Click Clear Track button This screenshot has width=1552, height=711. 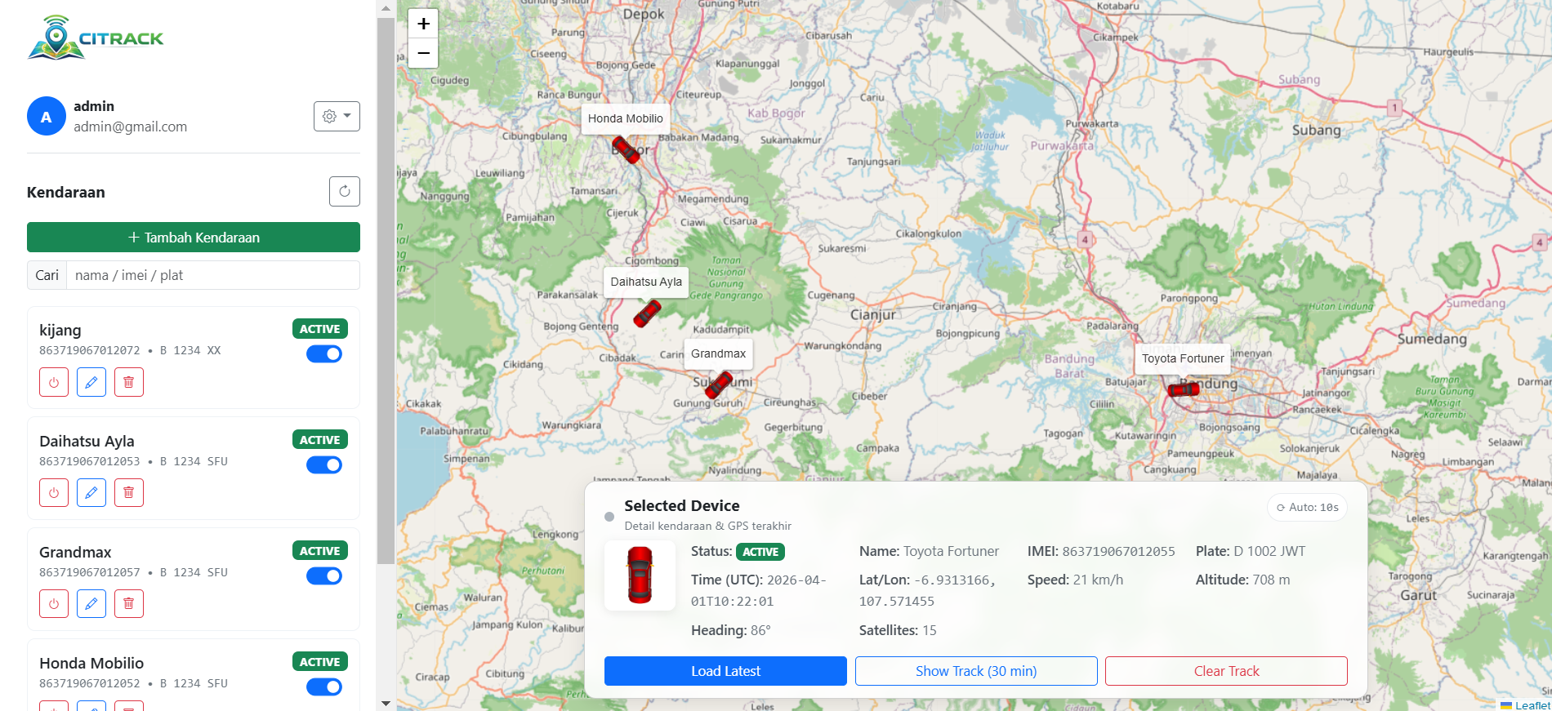1226,671
